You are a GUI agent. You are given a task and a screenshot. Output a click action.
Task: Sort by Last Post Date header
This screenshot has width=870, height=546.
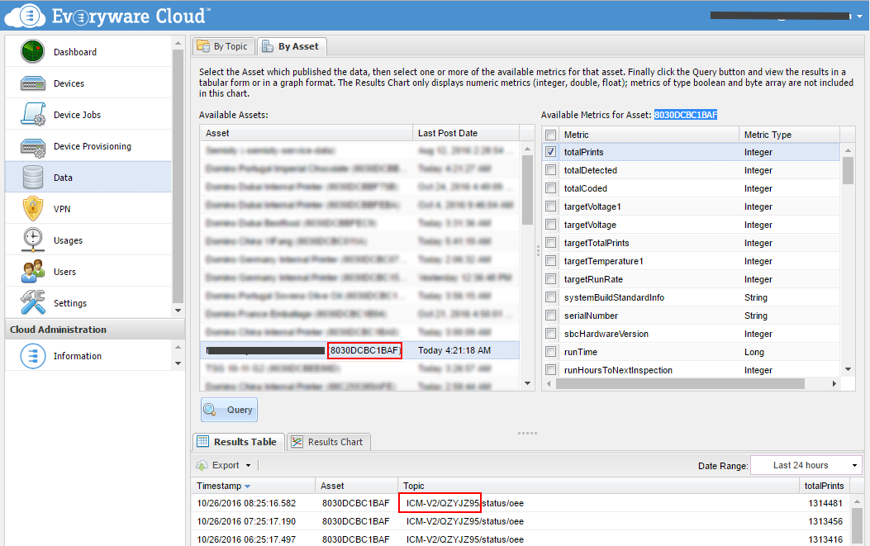466,133
